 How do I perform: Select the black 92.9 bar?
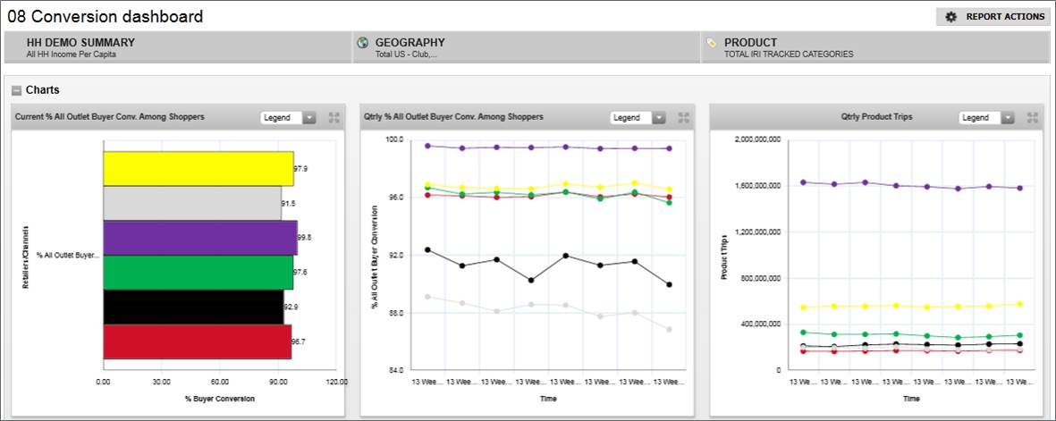[193, 307]
